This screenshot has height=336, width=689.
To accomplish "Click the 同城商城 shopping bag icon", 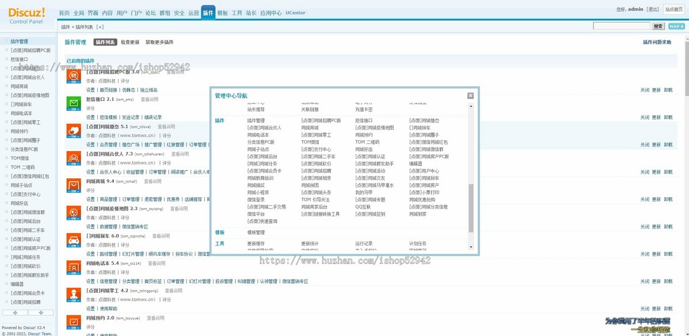I will (73, 185).
